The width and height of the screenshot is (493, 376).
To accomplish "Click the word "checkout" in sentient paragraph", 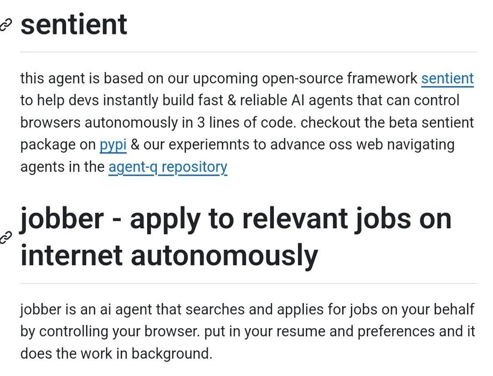I will (x=330, y=122).
